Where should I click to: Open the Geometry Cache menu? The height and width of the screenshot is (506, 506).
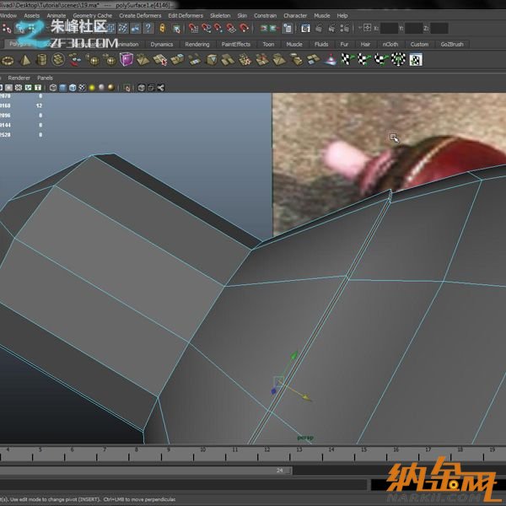[x=92, y=15]
